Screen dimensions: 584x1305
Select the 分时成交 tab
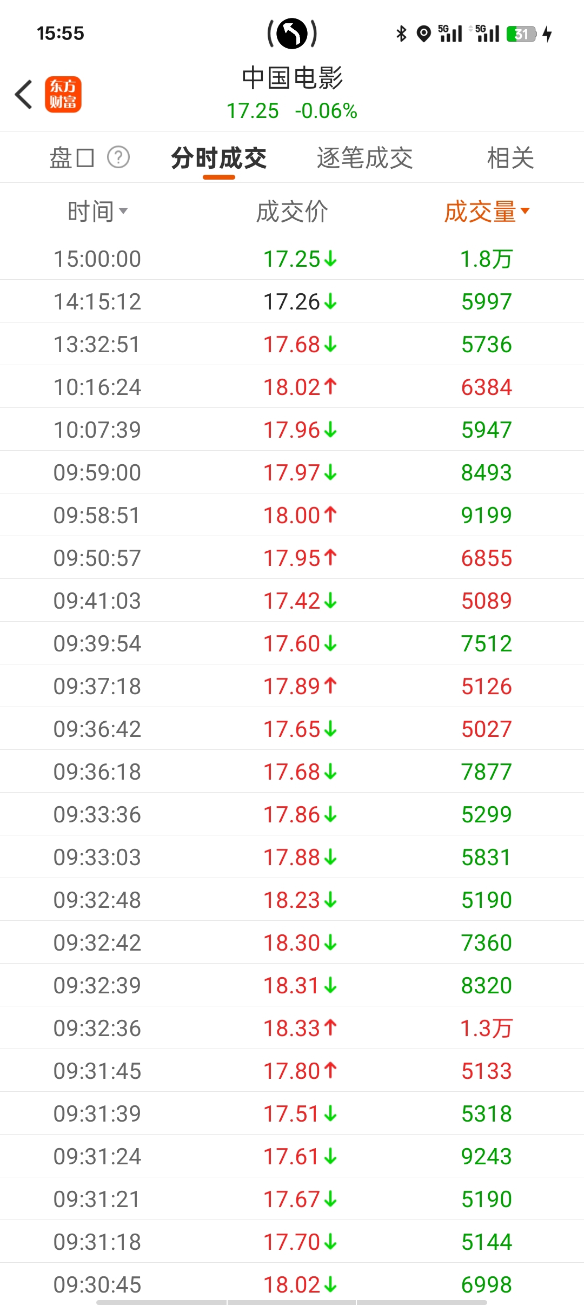(x=219, y=158)
